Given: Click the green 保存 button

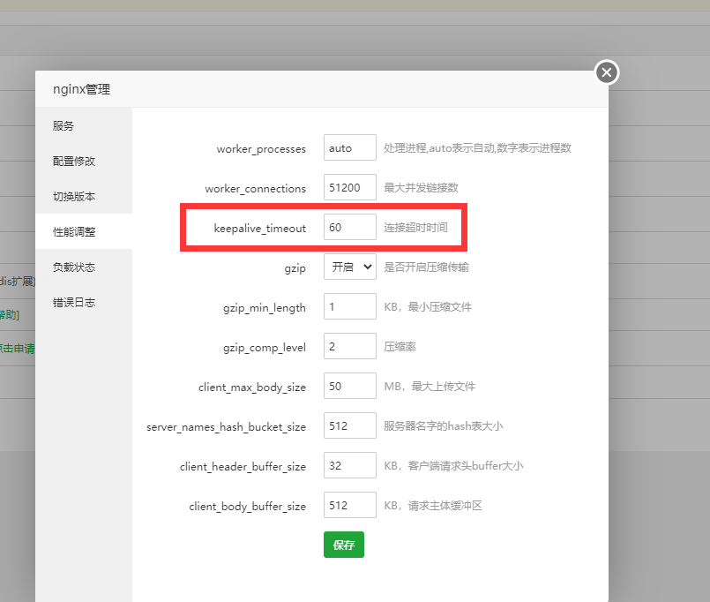Looking at the screenshot, I should (x=344, y=545).
